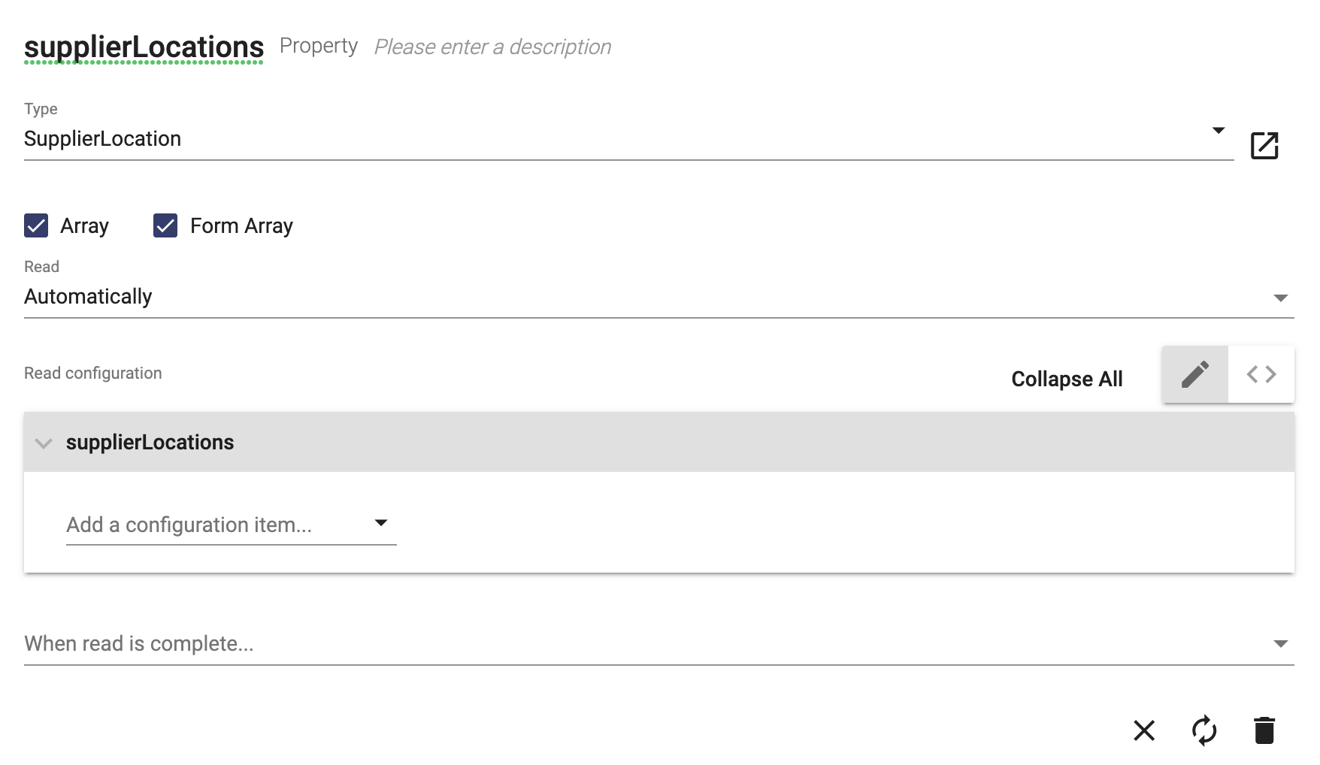The height and width of the screenshot is (765, 1320).
Task: Click the Array label text
Action: pos(84,225)
